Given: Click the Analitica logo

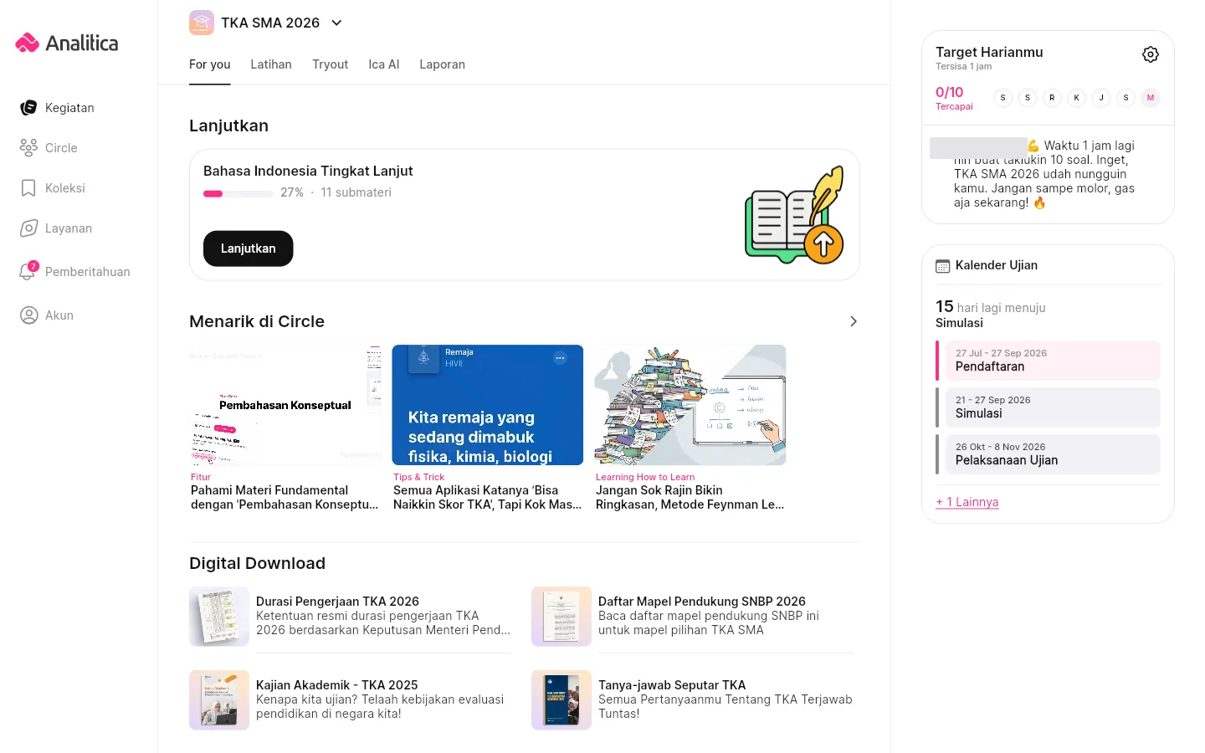Looking at the screenshot, I should pos(67,43).
